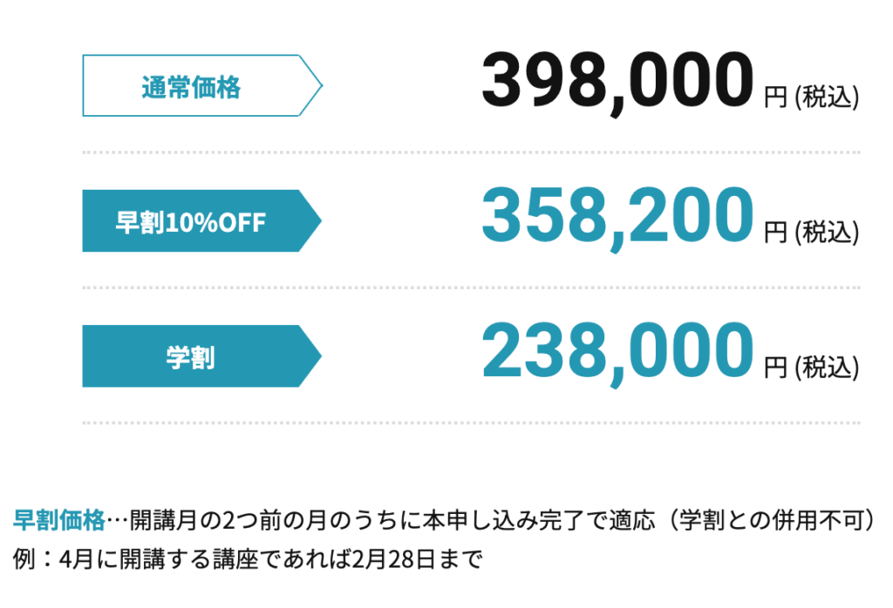
Task: Click the teal 早割価格 note heading
Action: (59, 520)
